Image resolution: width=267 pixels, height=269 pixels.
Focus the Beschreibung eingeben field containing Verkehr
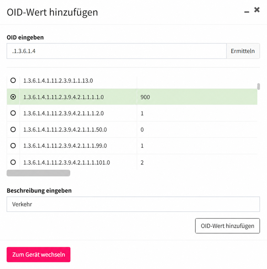(x=133, y=204)
